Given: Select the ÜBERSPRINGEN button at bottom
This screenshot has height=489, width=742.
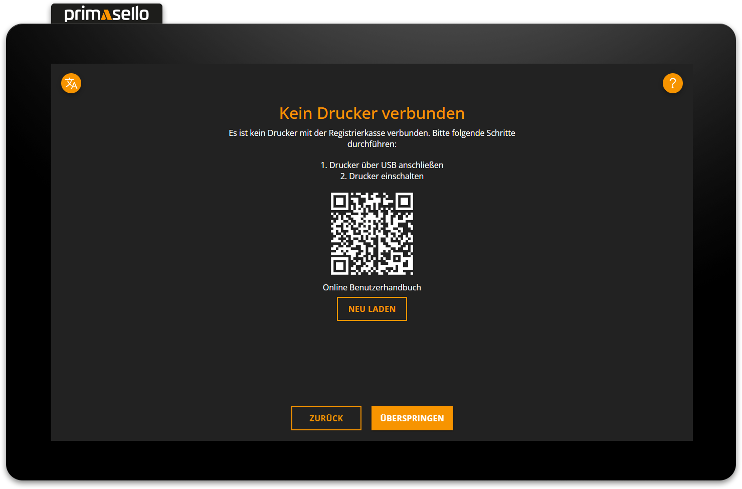Looking at the screenshot, I should point(412,418).
